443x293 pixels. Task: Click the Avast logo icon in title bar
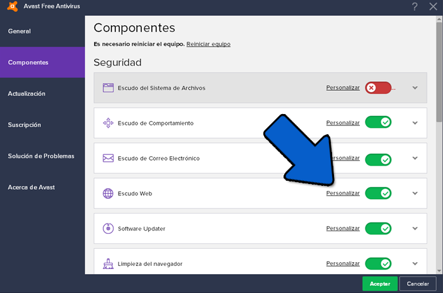(x=13, y=6)
